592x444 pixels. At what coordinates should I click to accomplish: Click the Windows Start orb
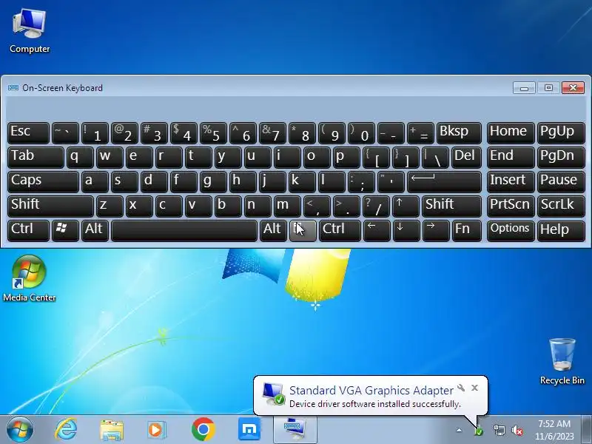coord(20,430)
